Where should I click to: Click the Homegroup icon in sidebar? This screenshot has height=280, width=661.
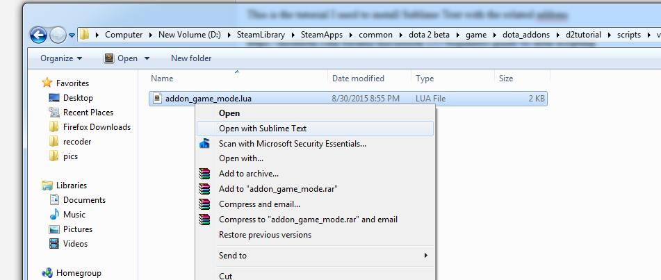47,273
